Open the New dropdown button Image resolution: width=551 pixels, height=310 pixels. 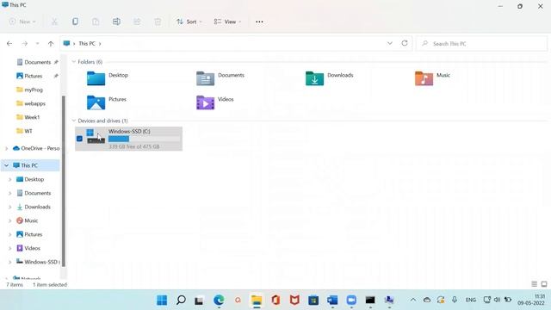22,22
